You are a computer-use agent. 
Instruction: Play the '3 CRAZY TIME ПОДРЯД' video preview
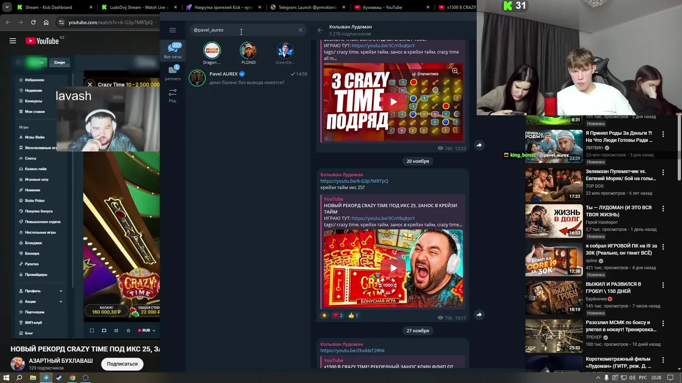(393, 102)
